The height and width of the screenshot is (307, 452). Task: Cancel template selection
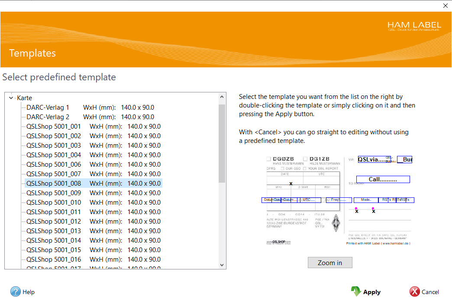[424, 292]
